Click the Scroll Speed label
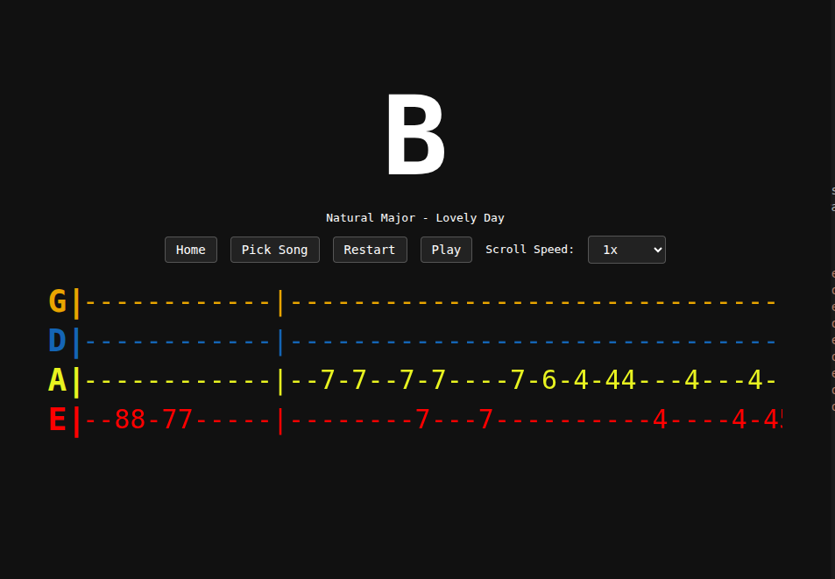The image size is (835, 579). (x=530, y=249)
